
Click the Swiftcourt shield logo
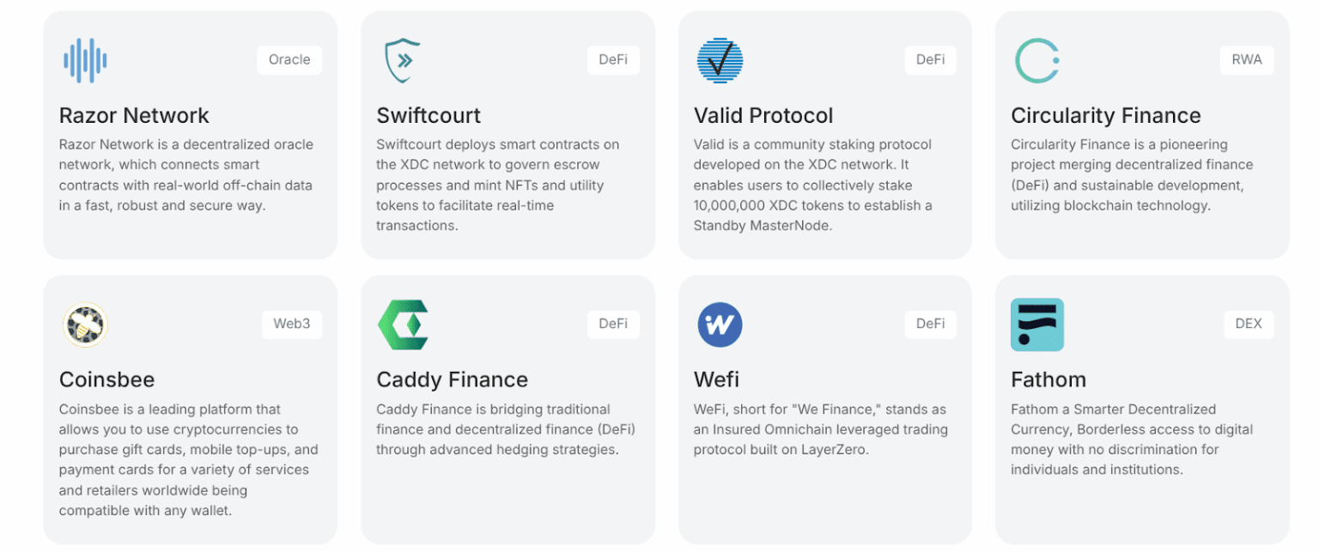click(402, 60)
